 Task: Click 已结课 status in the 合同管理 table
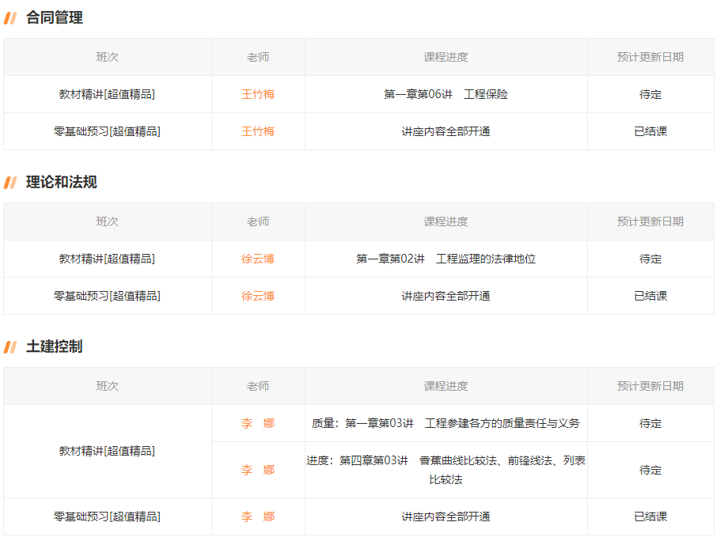(x=650, y=131)
